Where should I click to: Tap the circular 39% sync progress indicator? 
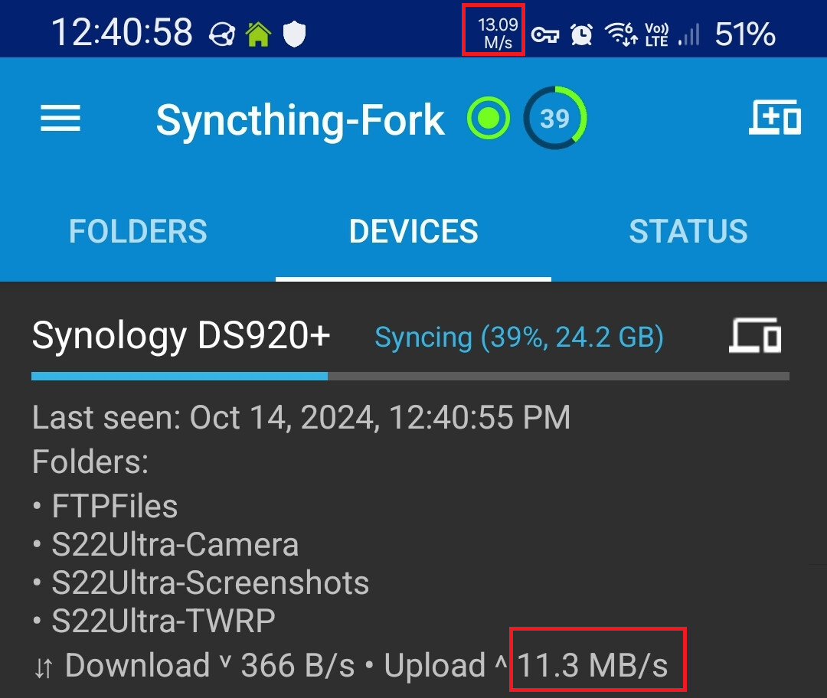[554, 117]
